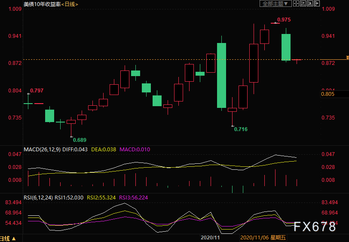Click the 0.716 low price label
This screenshot has height=242, width=349.
[241, 129]
